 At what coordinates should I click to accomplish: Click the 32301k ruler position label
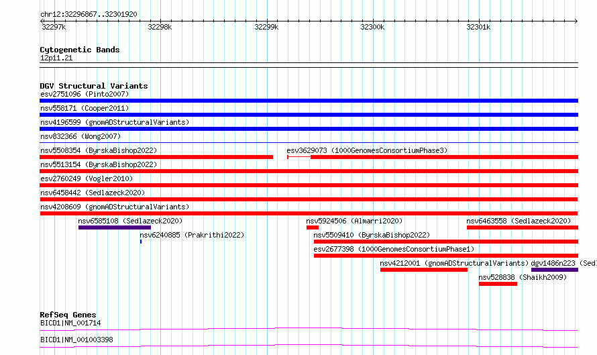tap(478, 27)
